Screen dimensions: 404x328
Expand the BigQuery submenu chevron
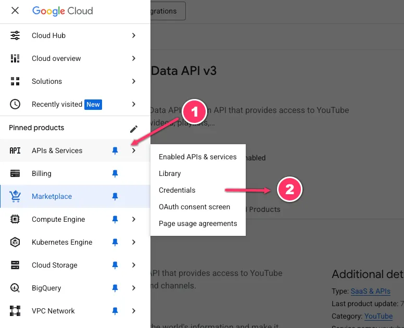click(x=133, y=288)
